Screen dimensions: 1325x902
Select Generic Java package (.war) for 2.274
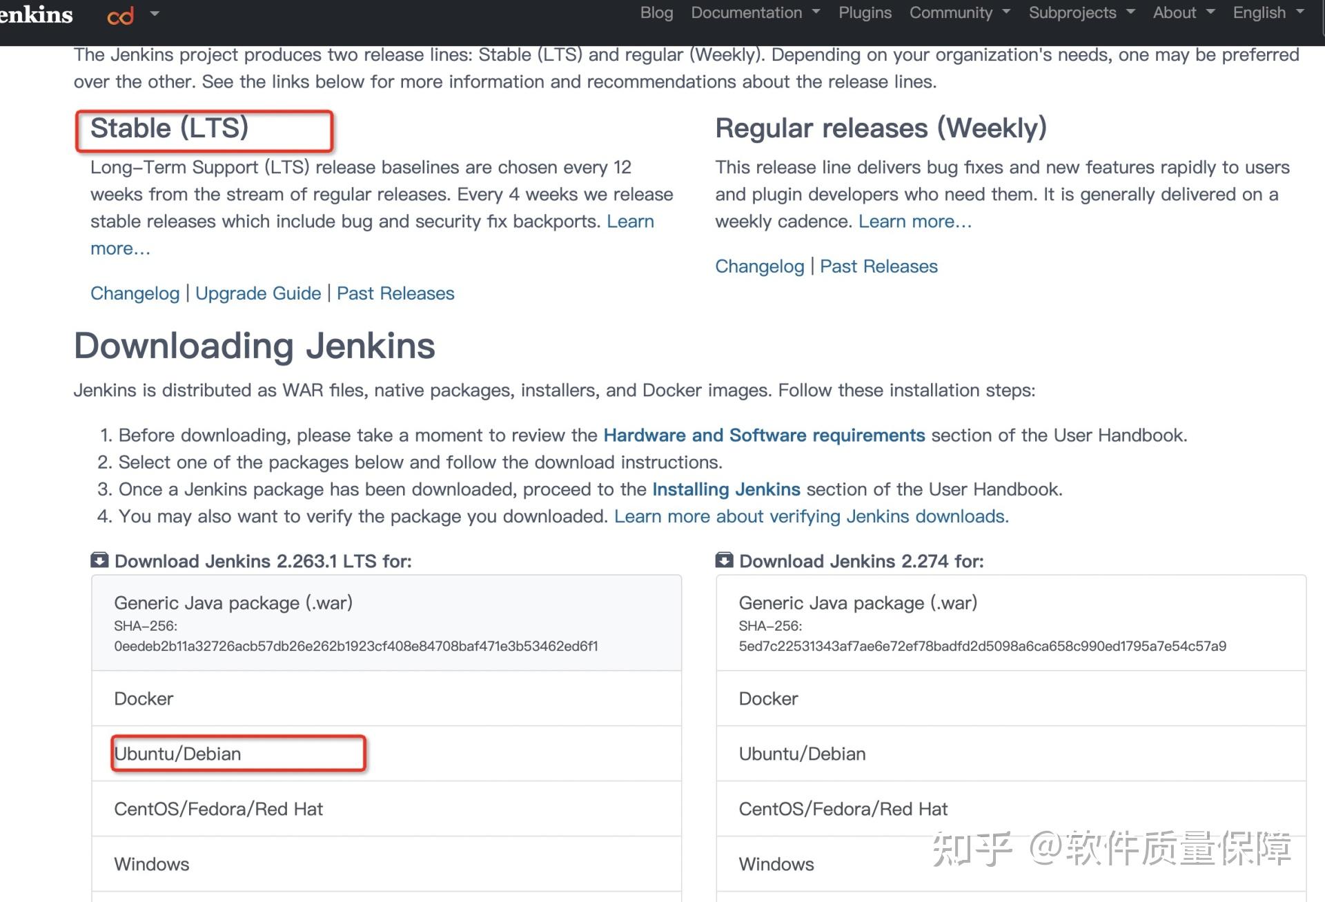point(1011,623)
